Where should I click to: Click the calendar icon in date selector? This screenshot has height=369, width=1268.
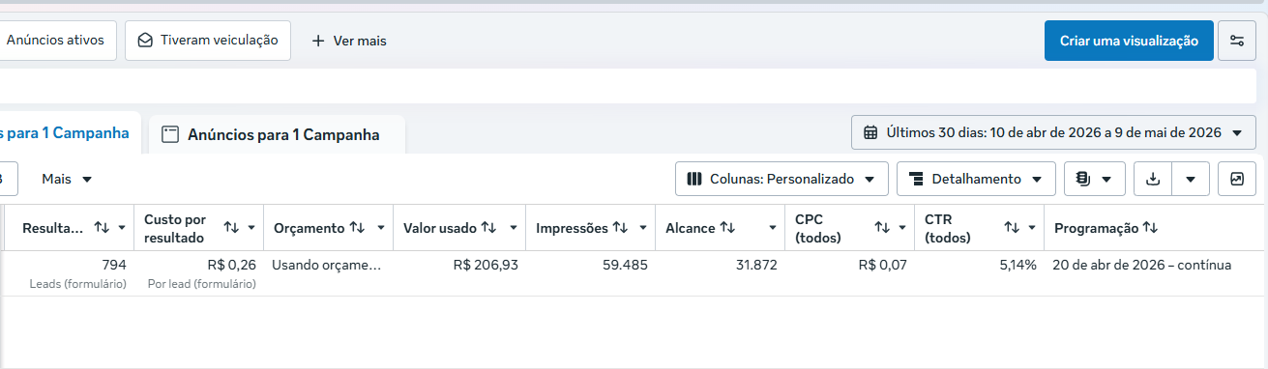[870, 132]
